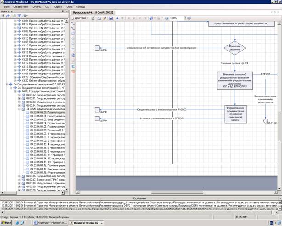
Task: Click the filter icon in Навигатор toolbar
Action: [x=19, y=16]
